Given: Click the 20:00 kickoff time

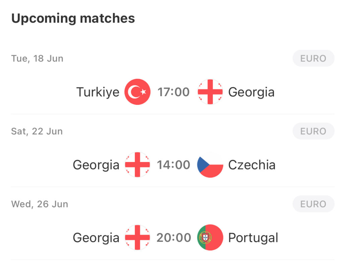Looking at the screenshot, I should [x=174, y=238].
